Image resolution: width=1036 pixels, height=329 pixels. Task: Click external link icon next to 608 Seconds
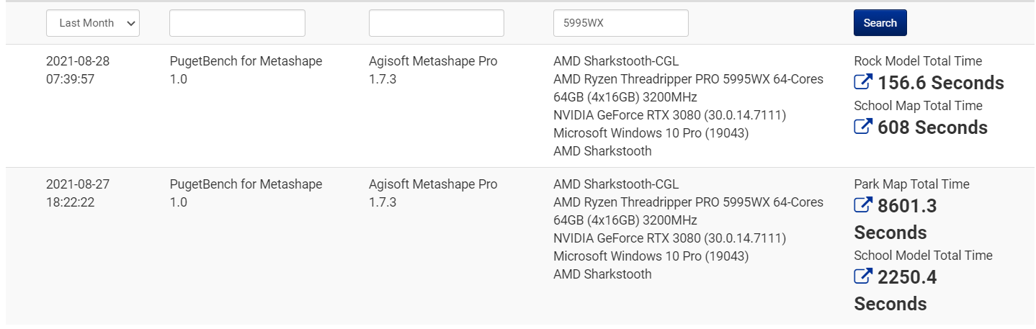coord(863,127)
